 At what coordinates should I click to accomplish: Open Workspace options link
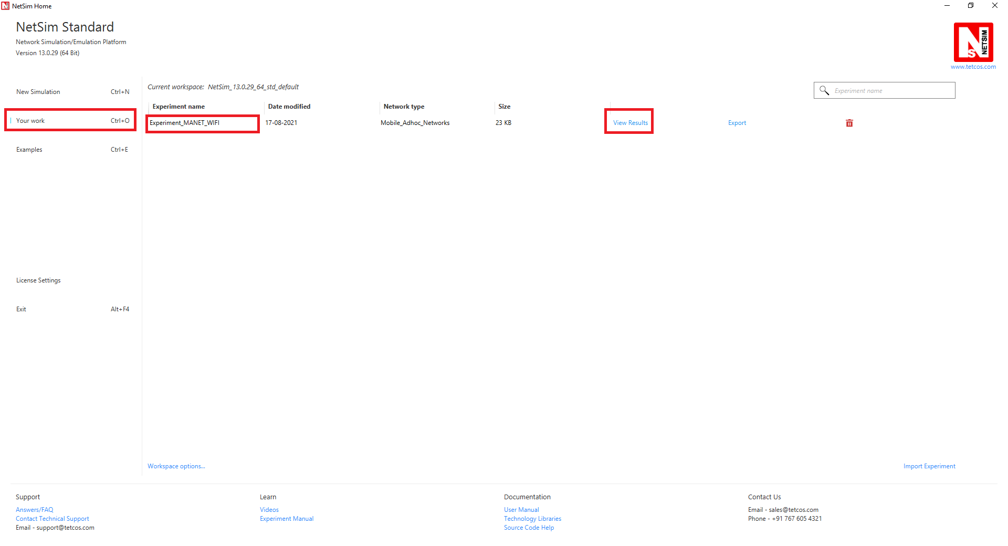click(176, 466)
